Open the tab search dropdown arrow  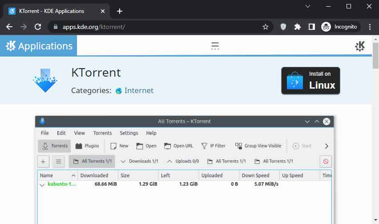tap(307, 6)
